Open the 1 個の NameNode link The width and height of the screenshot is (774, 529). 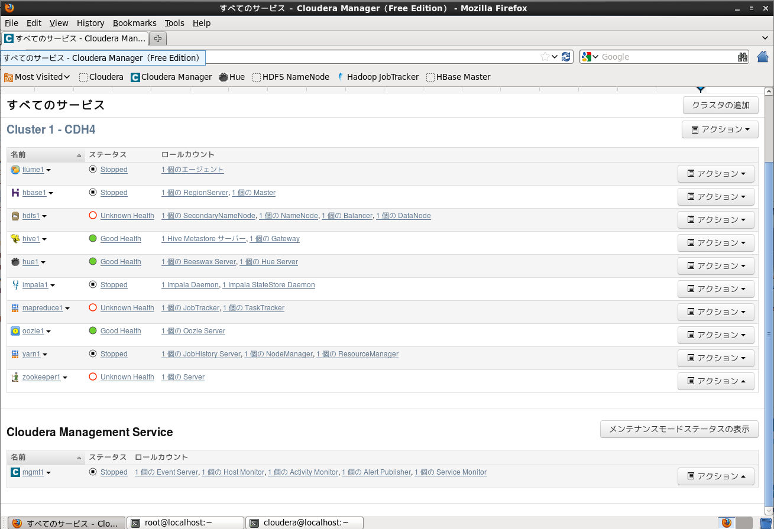click(289, 216)
